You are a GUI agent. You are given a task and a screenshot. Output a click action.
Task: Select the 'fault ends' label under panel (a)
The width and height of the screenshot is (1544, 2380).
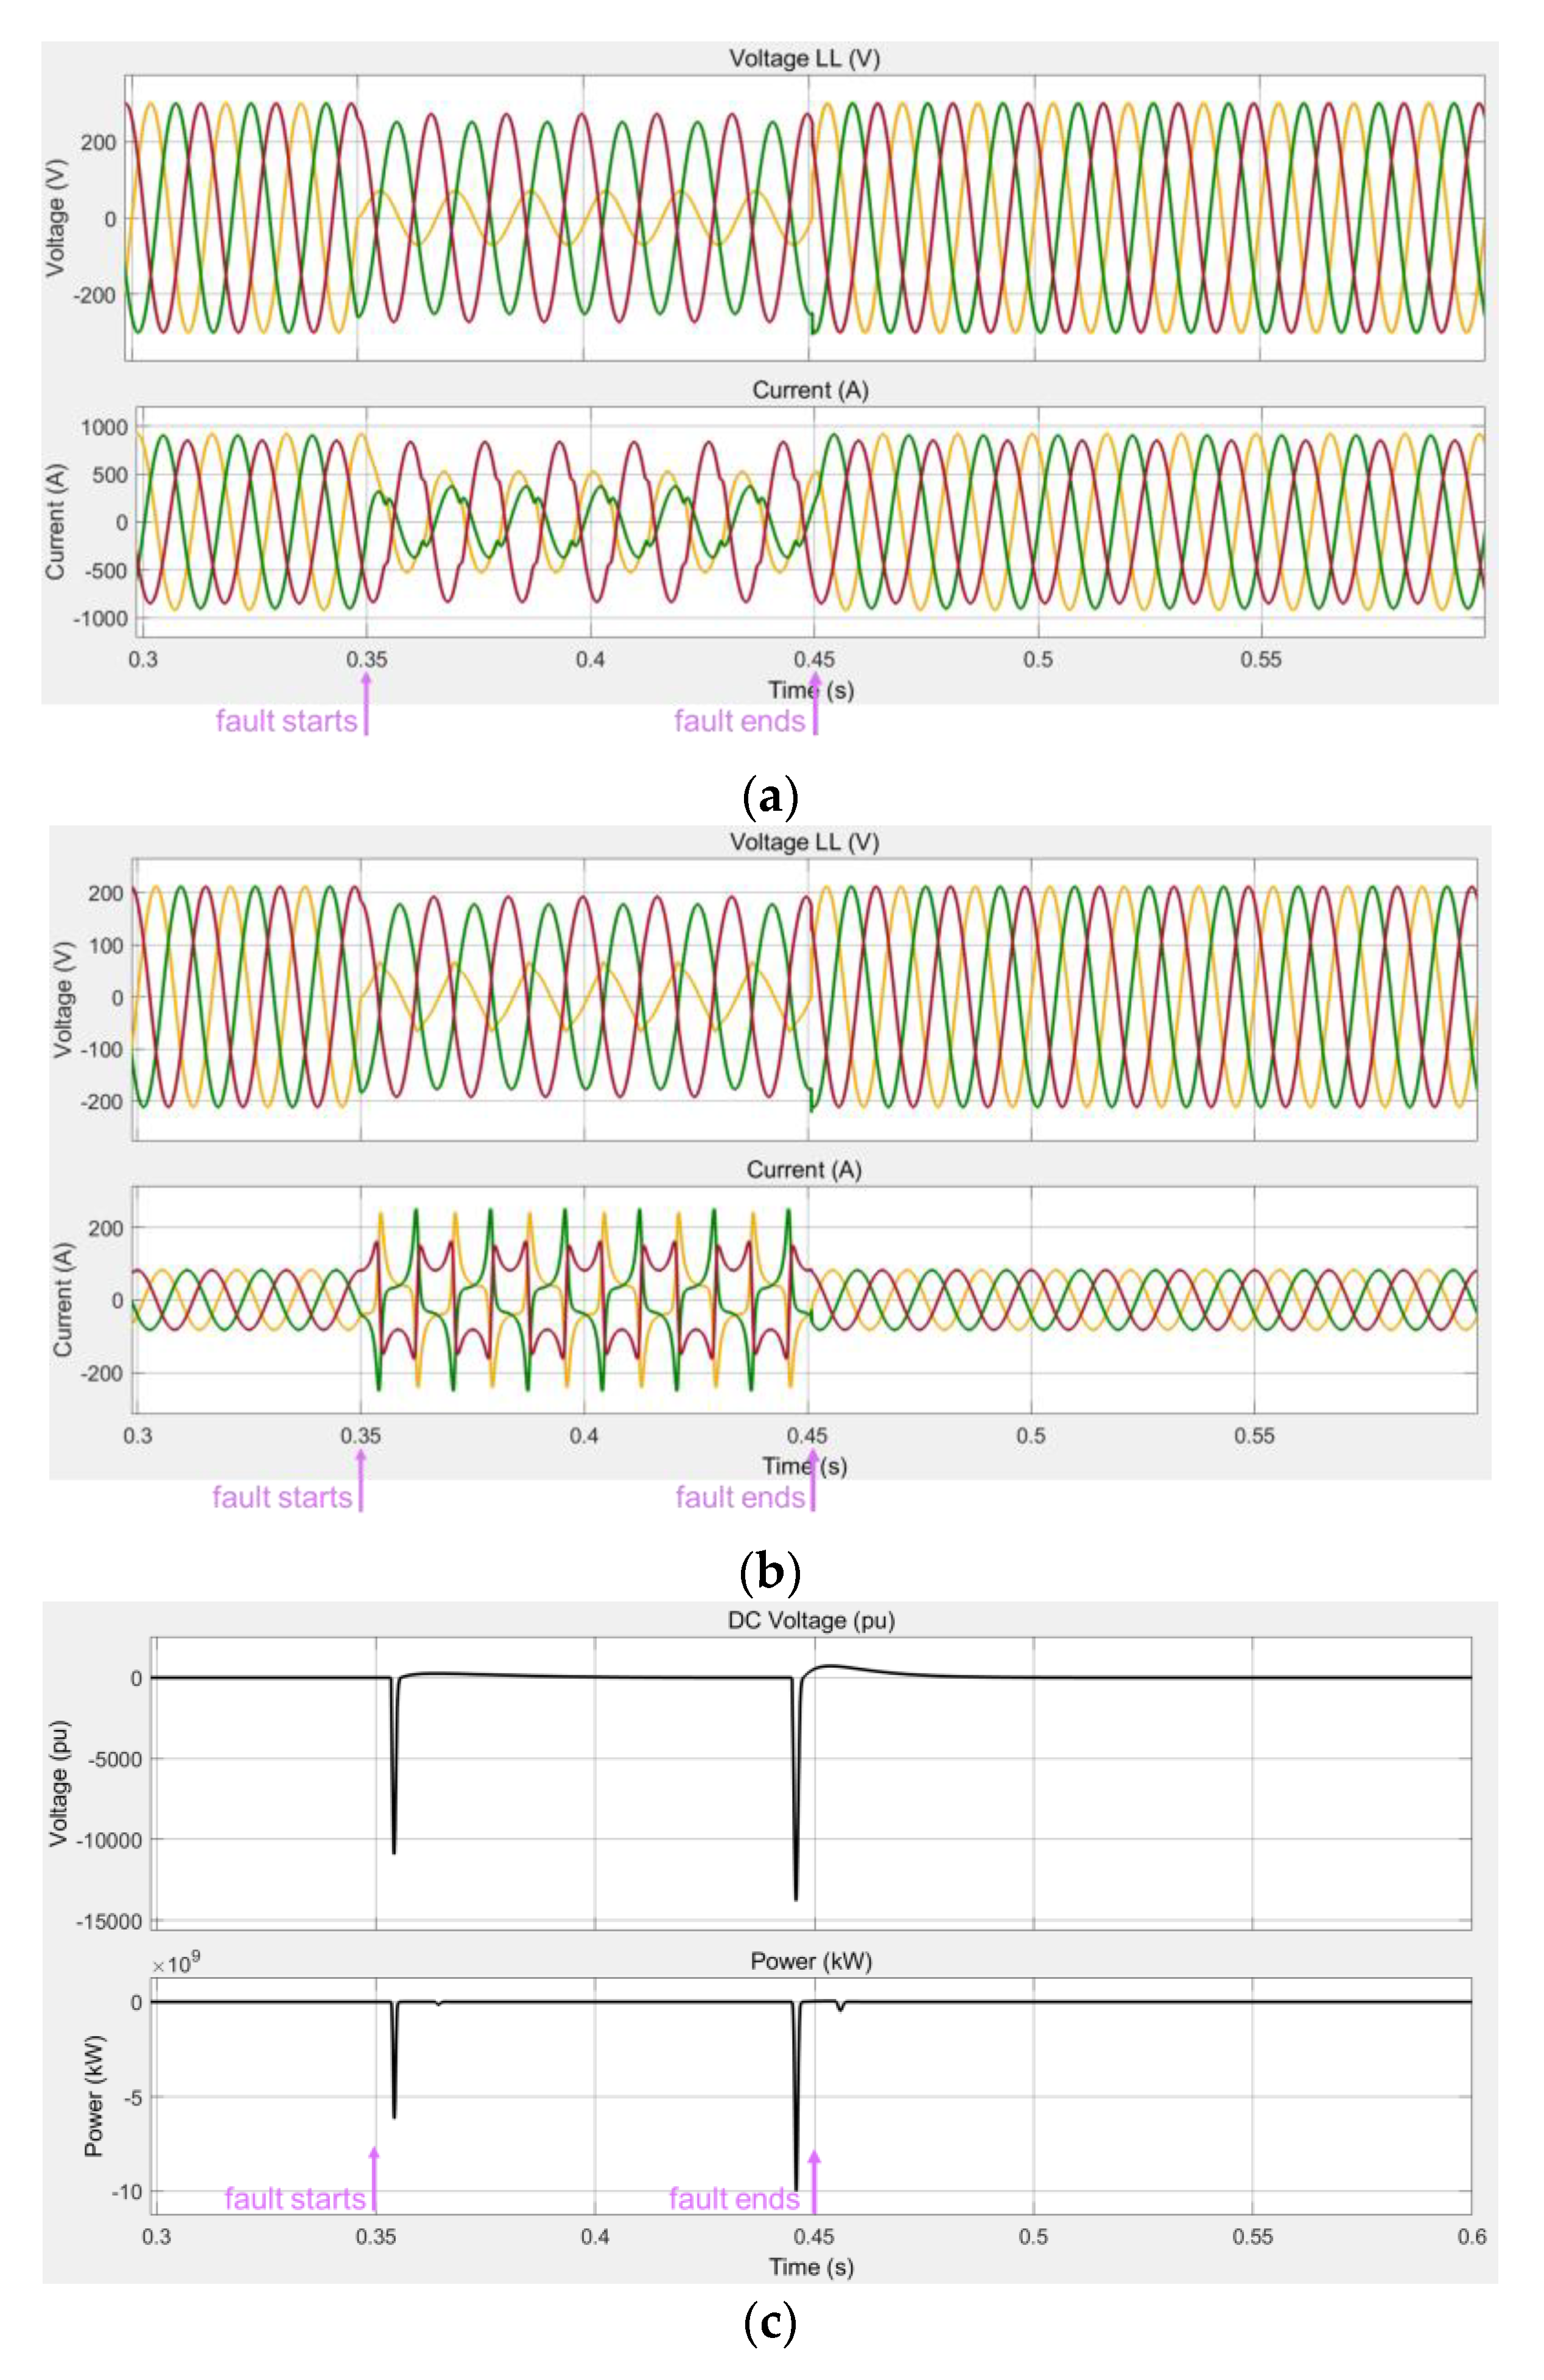pyautogui.click(x=739, y=721)
